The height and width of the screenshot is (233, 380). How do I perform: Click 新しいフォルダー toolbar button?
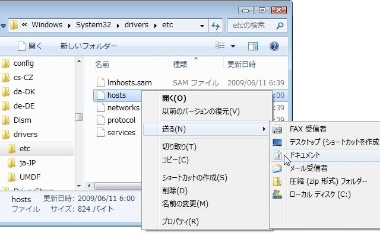[88, 46]
